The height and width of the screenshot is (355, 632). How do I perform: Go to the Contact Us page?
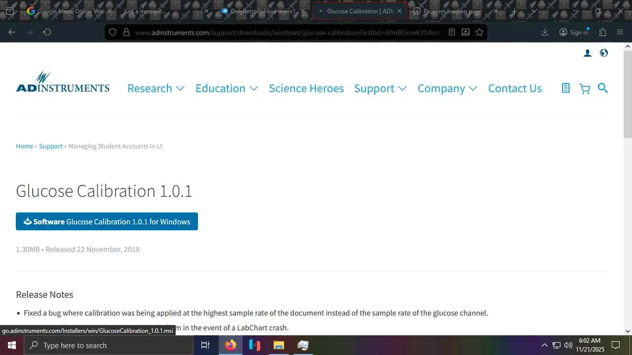[x=515, y=88]
